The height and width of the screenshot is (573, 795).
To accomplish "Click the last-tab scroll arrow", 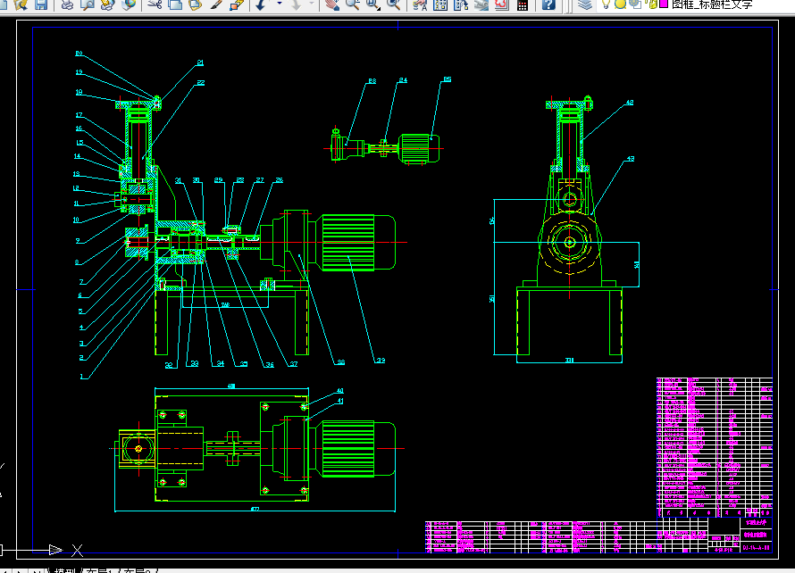I will (x=36, y=570).
